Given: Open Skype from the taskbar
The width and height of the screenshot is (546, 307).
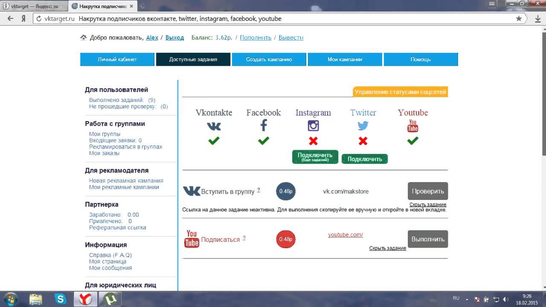Looking at the screenshot, I should pos(61,299).
